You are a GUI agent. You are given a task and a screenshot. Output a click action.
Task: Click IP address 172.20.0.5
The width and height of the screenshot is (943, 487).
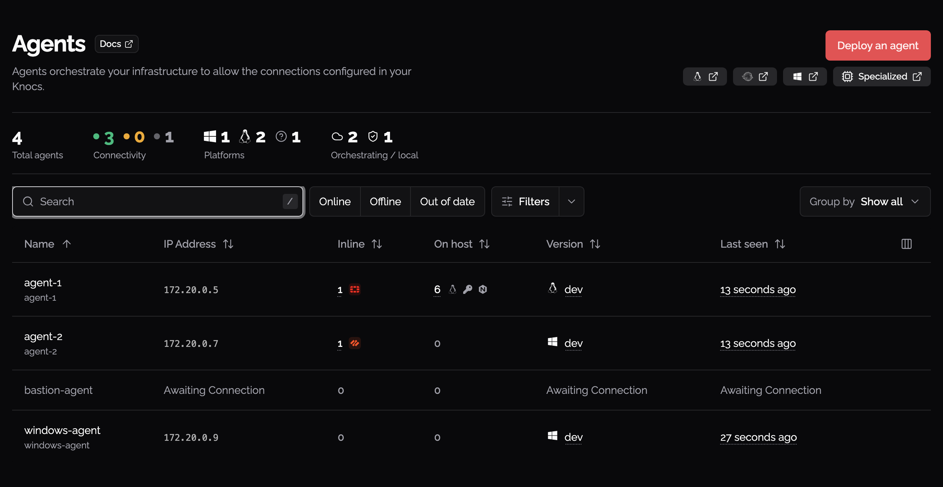pyautogui.click(x=191, y=290)
